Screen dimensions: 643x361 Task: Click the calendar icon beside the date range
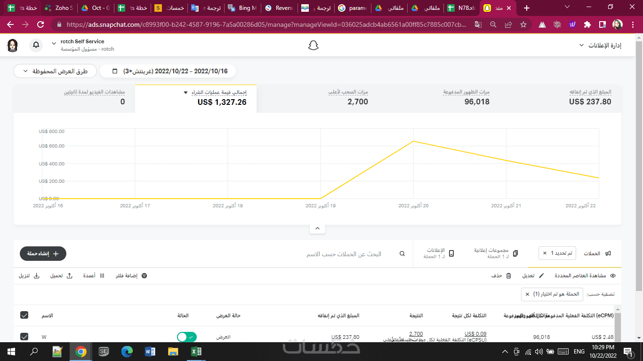(x=115, y=71)
